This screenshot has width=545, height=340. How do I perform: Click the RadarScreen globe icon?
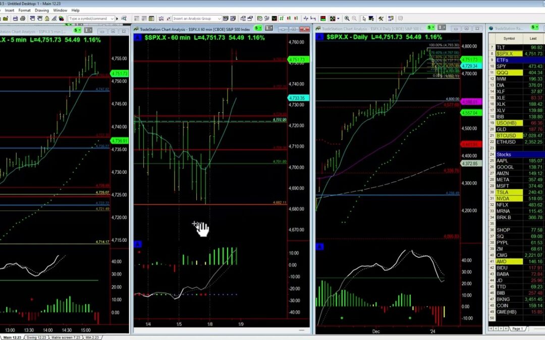tap(491, 28)
